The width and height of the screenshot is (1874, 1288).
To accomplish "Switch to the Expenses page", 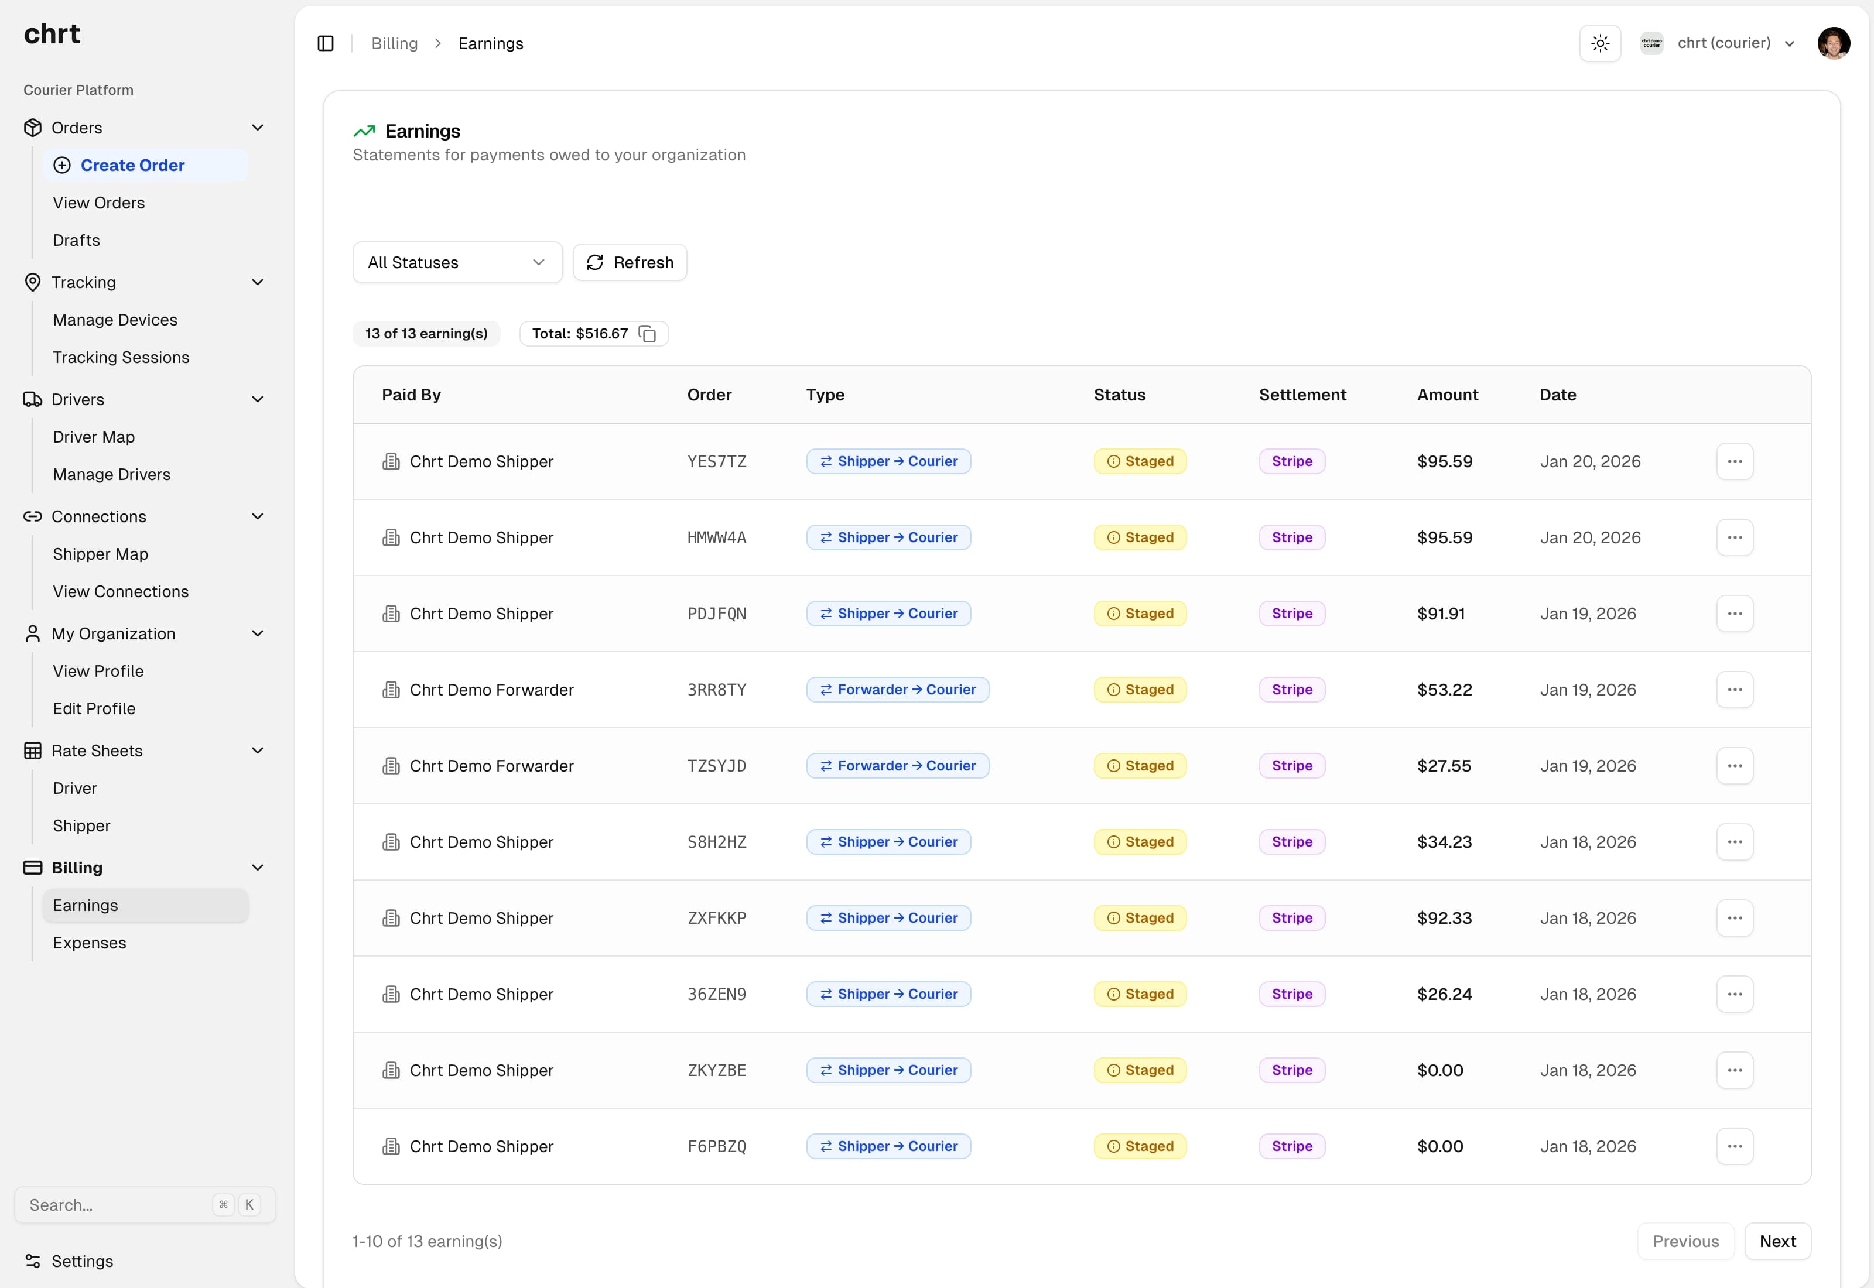I will [x=89, y=942].
